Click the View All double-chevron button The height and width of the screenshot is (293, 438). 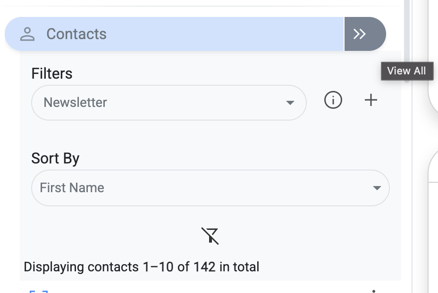coord(360,34)
